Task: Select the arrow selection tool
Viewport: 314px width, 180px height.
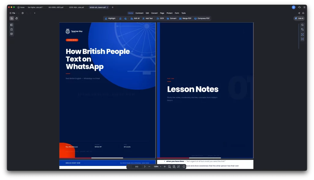Action: 12,18
